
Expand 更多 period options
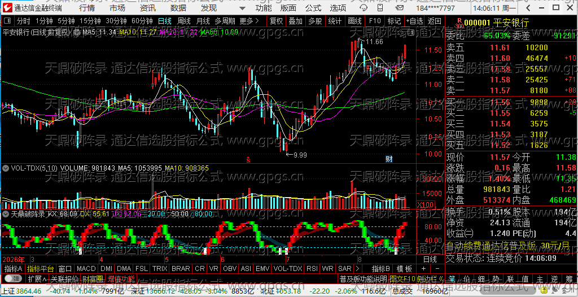point(249,21)
